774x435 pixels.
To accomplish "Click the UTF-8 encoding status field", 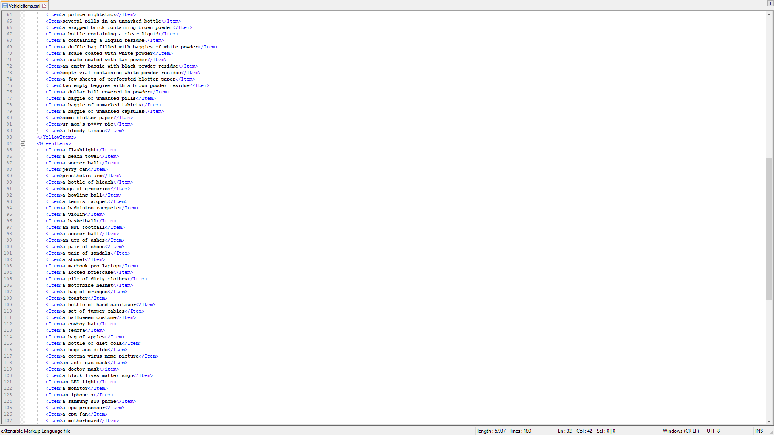I will point(713,431).
